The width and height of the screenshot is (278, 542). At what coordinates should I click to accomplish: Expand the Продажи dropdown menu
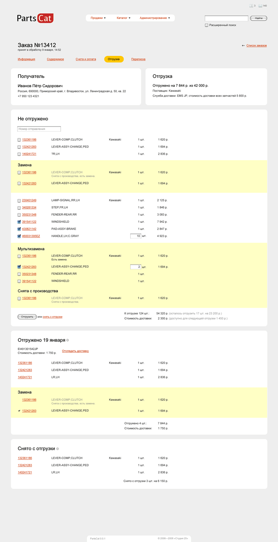(98, 18)
